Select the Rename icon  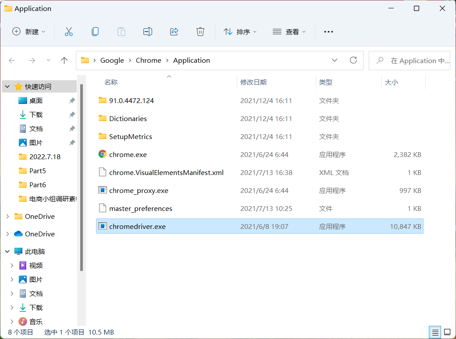(147, 31)
